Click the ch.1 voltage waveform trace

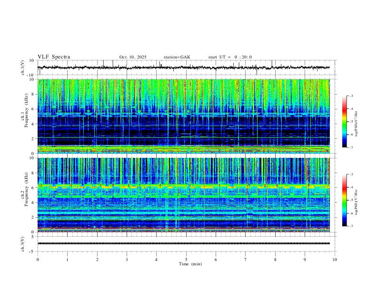click(x=183, y=68)
